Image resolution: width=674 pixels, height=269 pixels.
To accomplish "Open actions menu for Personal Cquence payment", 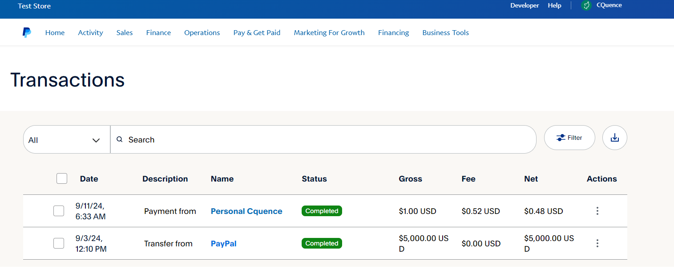I will click(597, 211).
